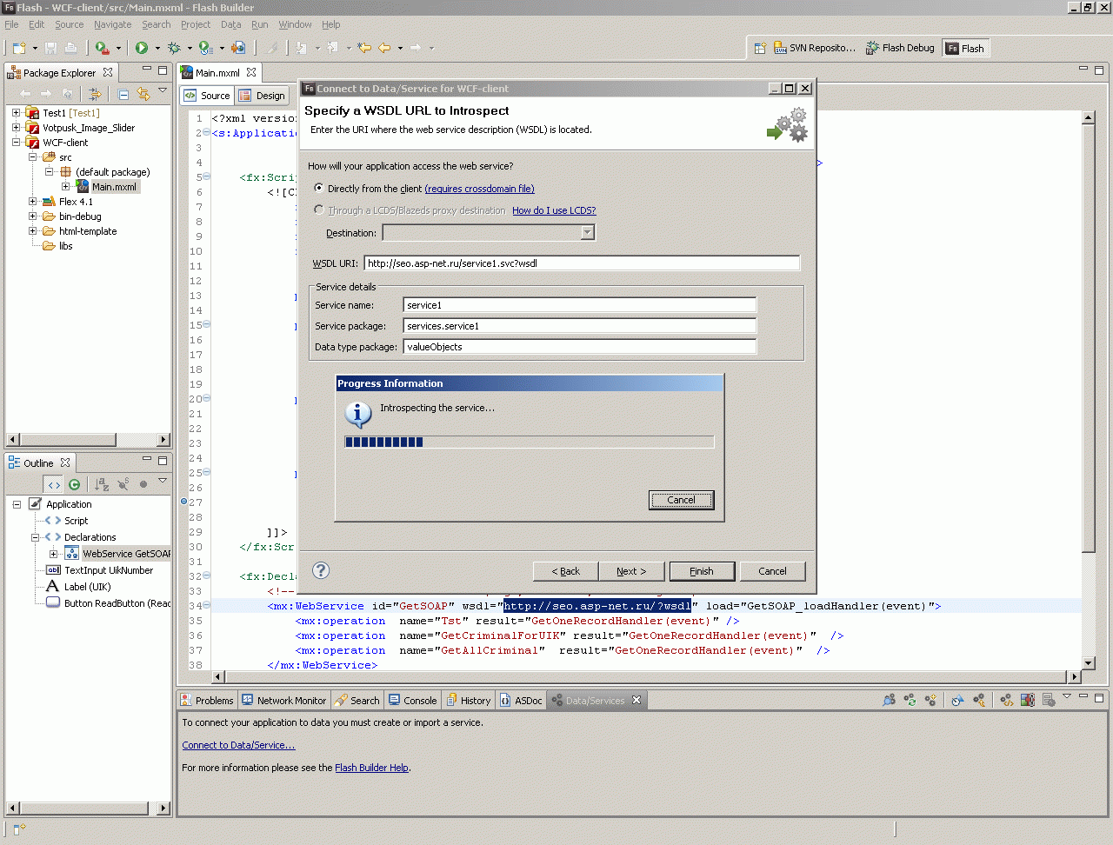Click the New wizard icon in toolbar

coord(19,48)
